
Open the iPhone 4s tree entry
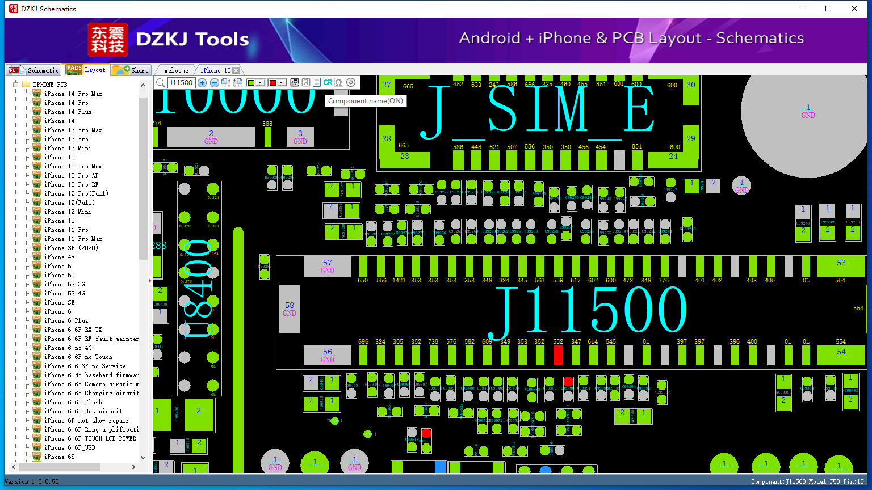[60, 257]
